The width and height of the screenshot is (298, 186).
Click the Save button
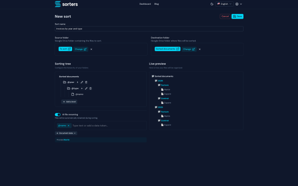pyautogui.click(x=237, y=16)
